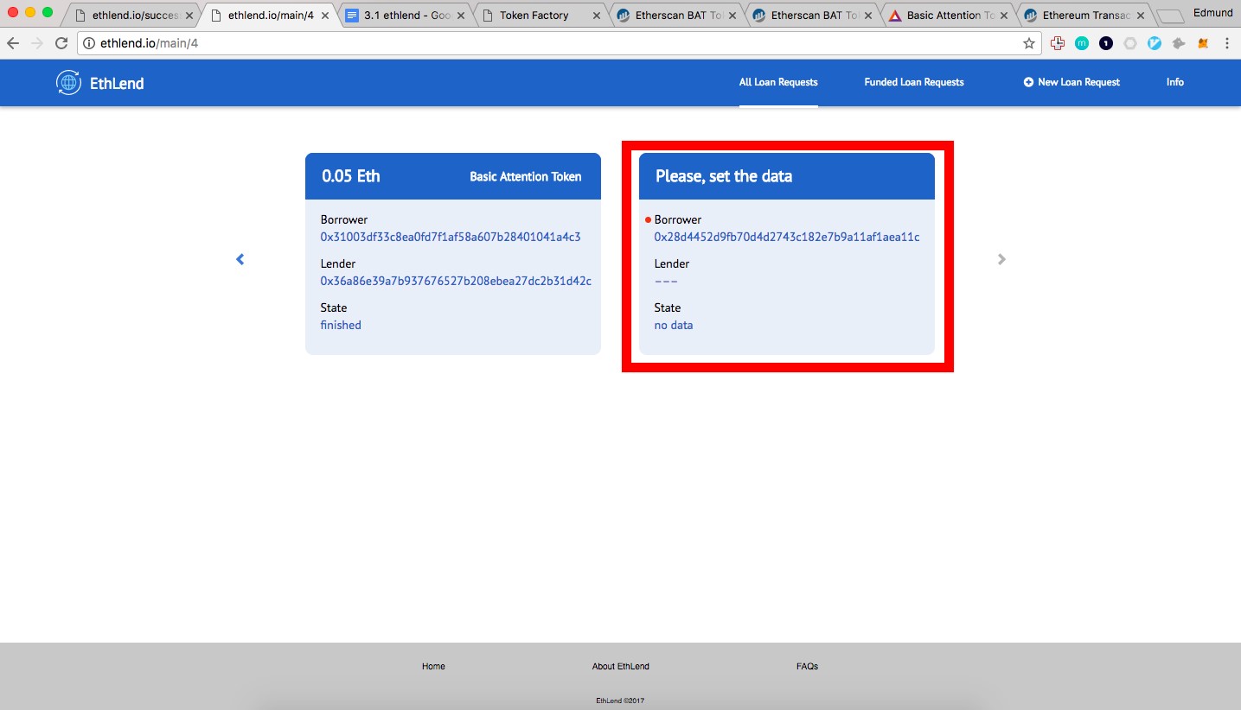Image resolution: width=1241 pixels, height=710 pixels.
Task: Click Edmund profile button in Chrome
Action: 1212,13
